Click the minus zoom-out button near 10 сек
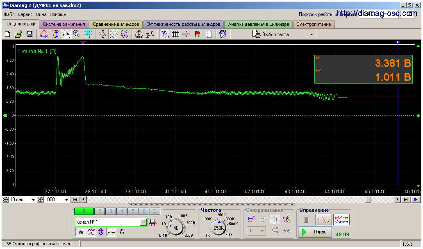 tap(5, 199)
